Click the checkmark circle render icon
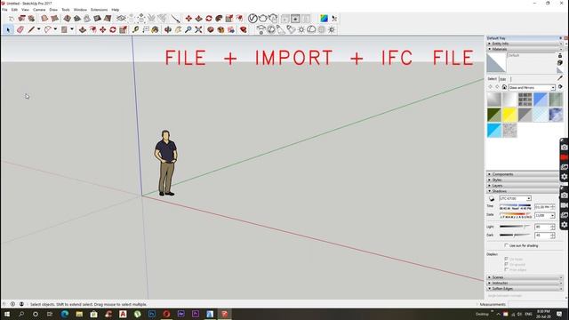 click(252, 18)
